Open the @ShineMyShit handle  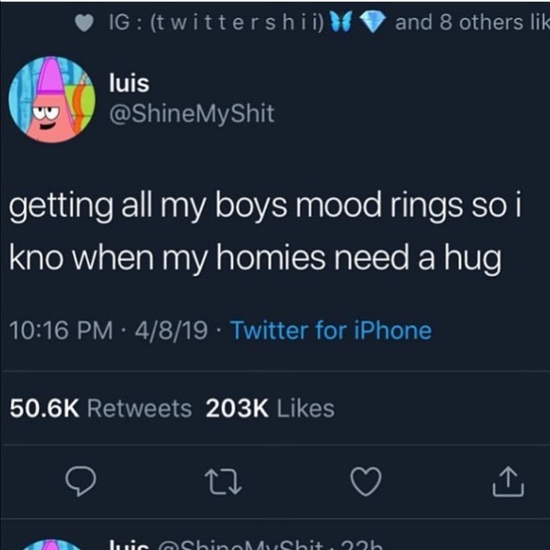(x=192, y=115)
